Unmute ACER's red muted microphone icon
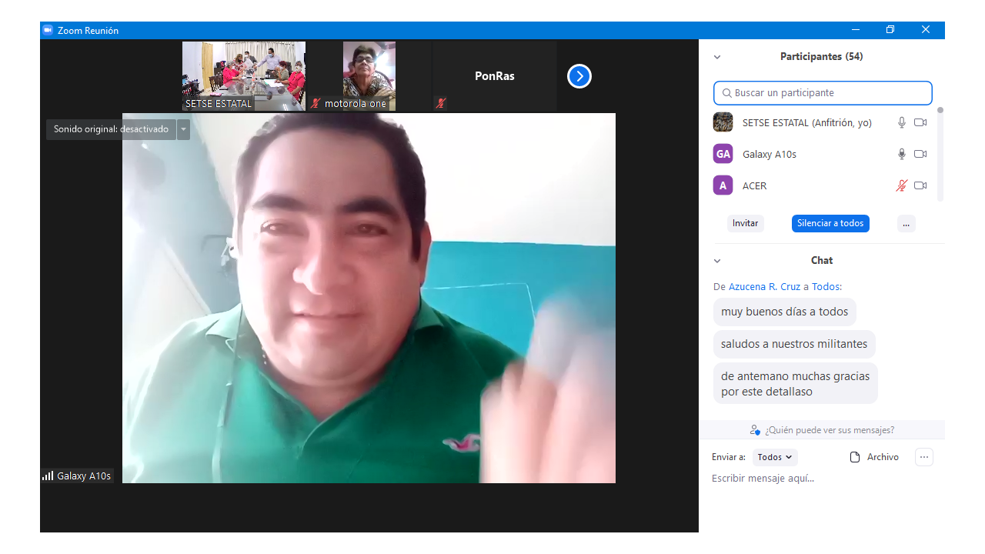This screenshot has height=554, width=985. point(902,185)
